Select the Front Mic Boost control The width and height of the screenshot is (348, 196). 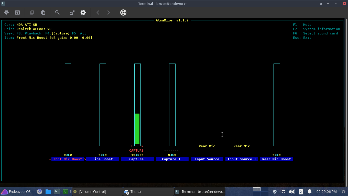coord(68,159)
